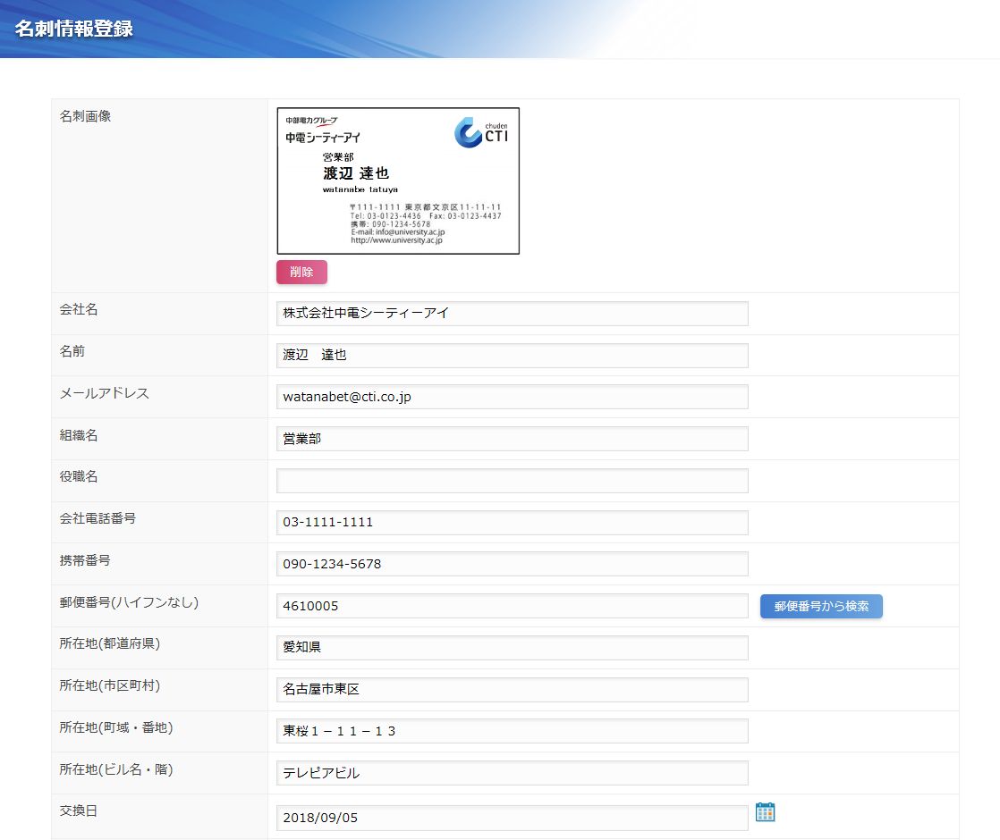Click the メールアドレス input field

(512, 397)
